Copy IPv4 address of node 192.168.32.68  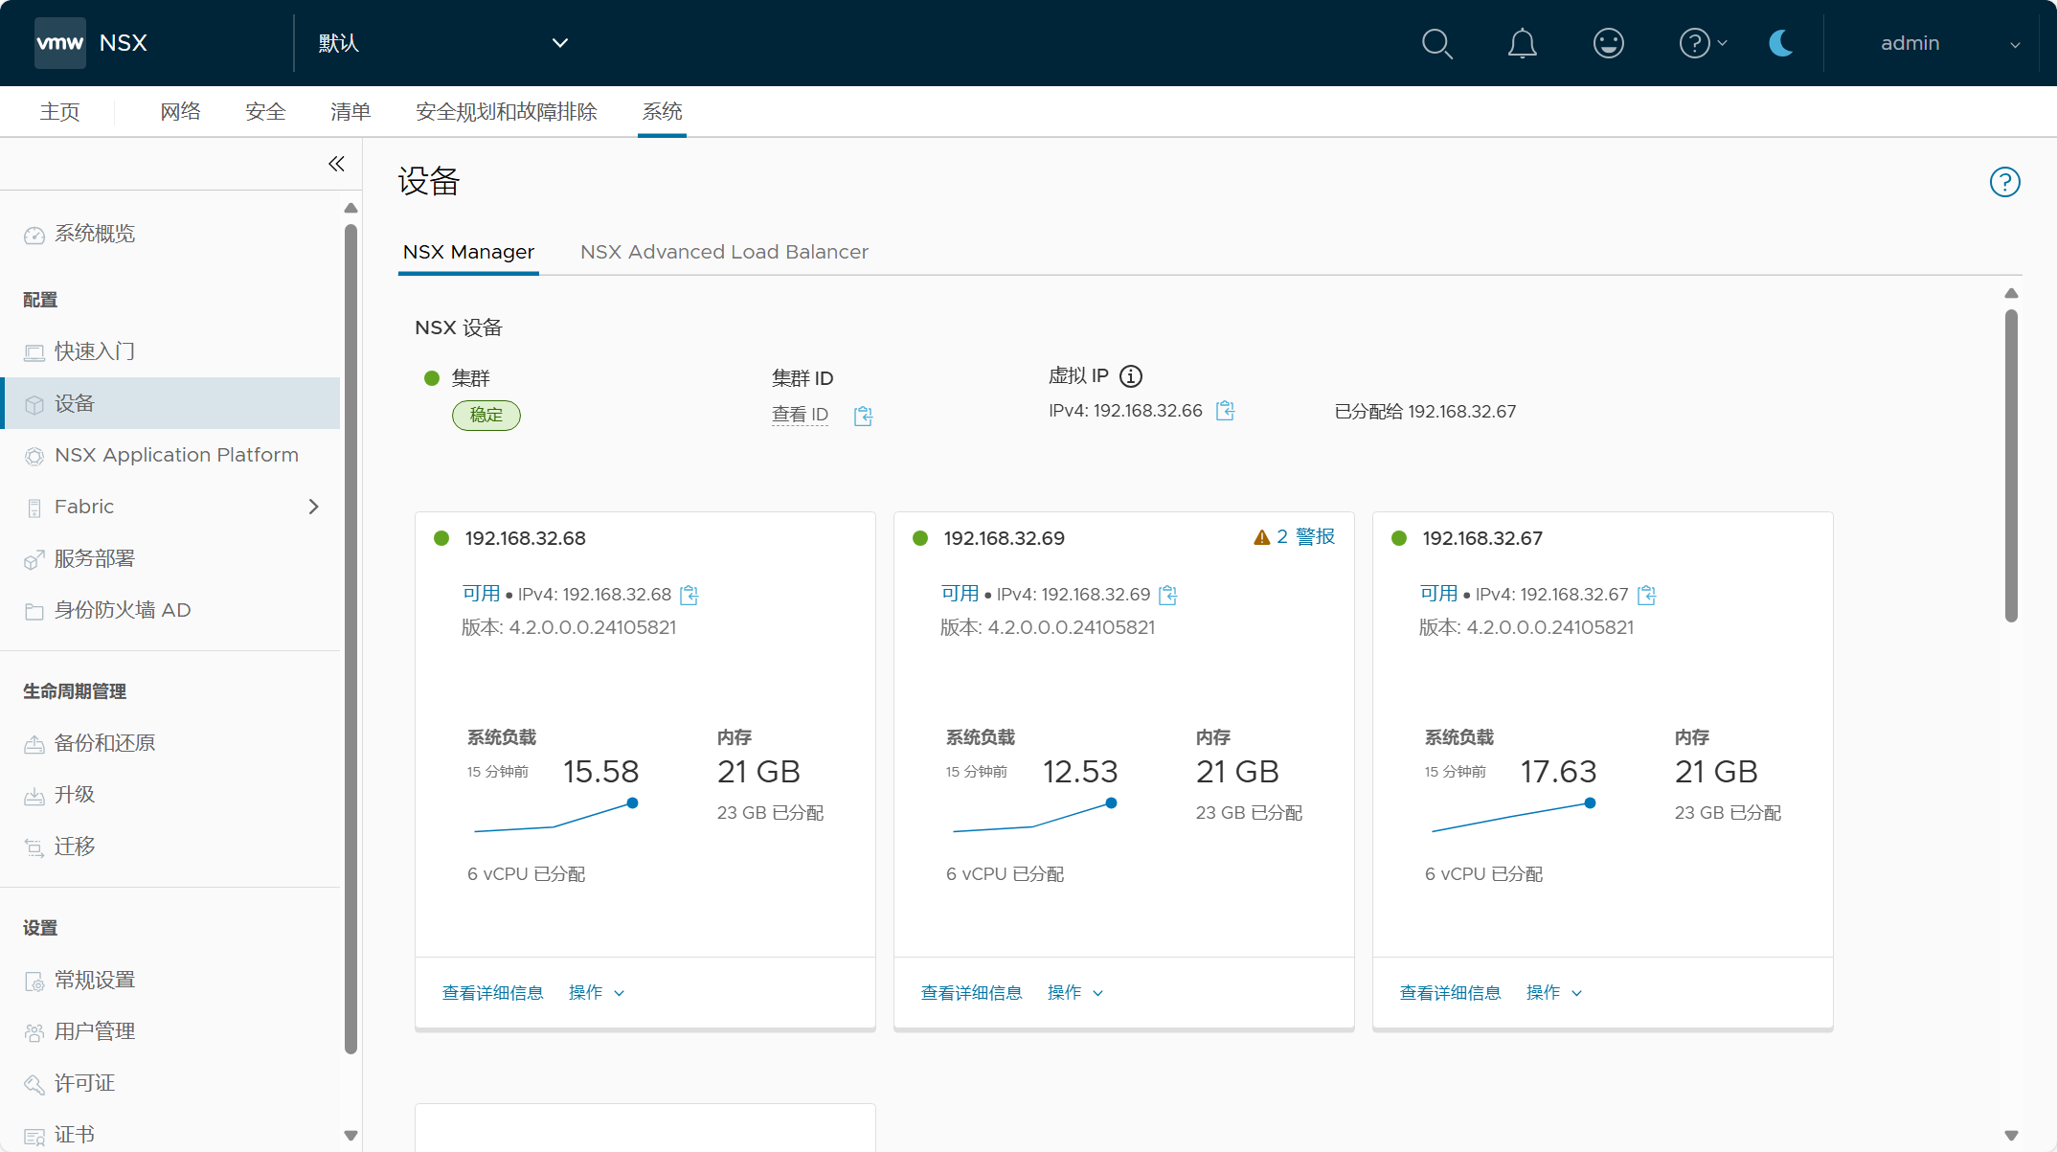[689, 595]
